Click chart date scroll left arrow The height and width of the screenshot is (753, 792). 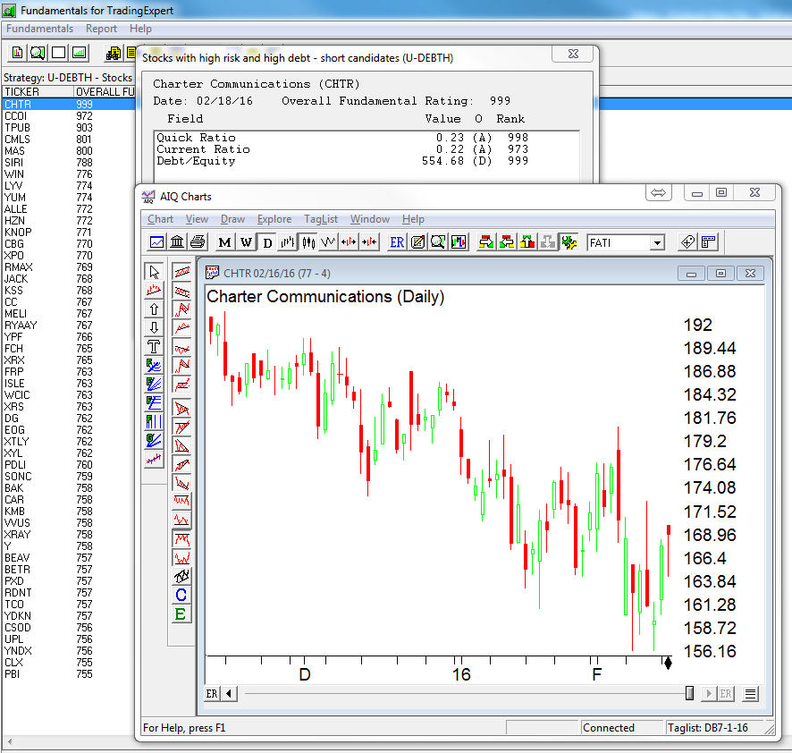tap(230, 693)
